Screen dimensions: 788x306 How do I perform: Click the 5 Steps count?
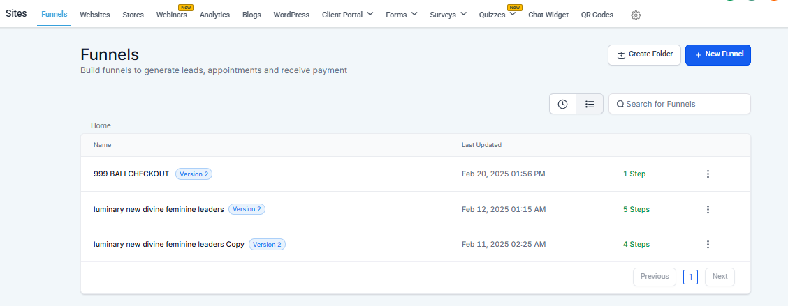(x=636, y=209)
